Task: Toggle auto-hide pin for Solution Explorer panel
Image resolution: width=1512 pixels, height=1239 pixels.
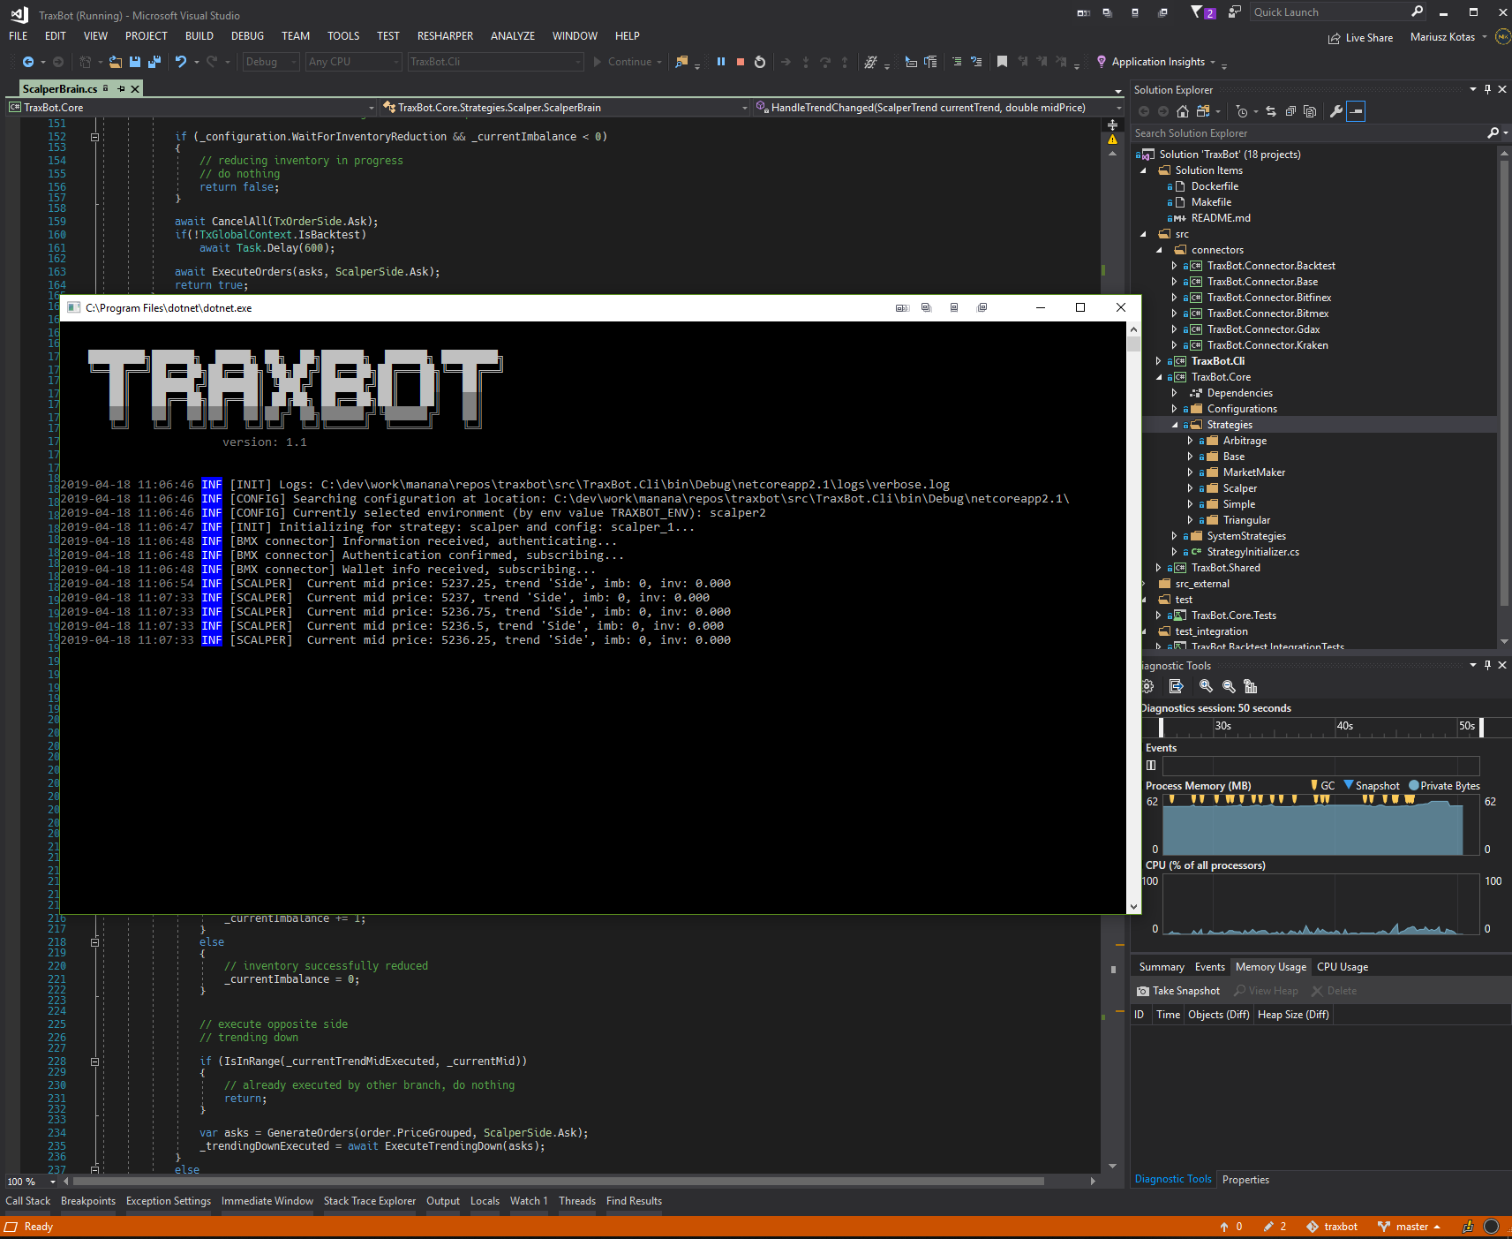Action: tap(1487, 89)
